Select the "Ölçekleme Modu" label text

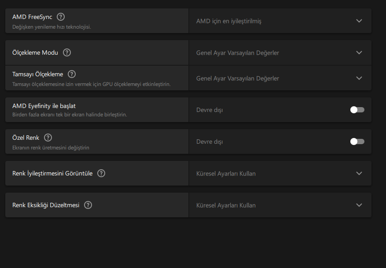[x=35, y=52]
